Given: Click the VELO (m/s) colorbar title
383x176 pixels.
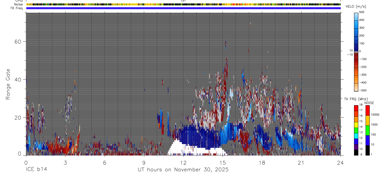Looking at the screenshot, I should click(356, 7).
